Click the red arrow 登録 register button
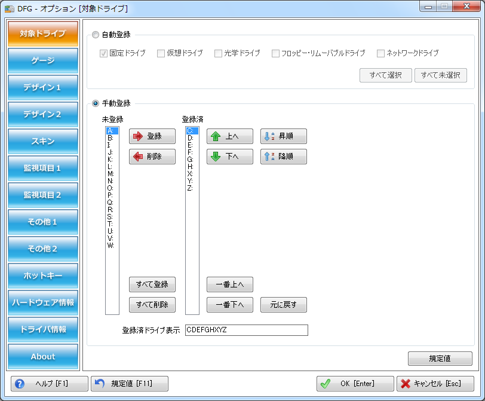The image size is (485, 401). coord(152,136)
